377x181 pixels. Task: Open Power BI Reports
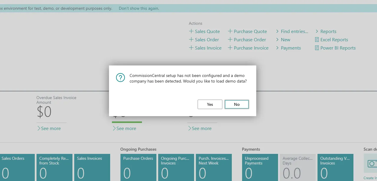pyautogui.click(x=335, y=48)
